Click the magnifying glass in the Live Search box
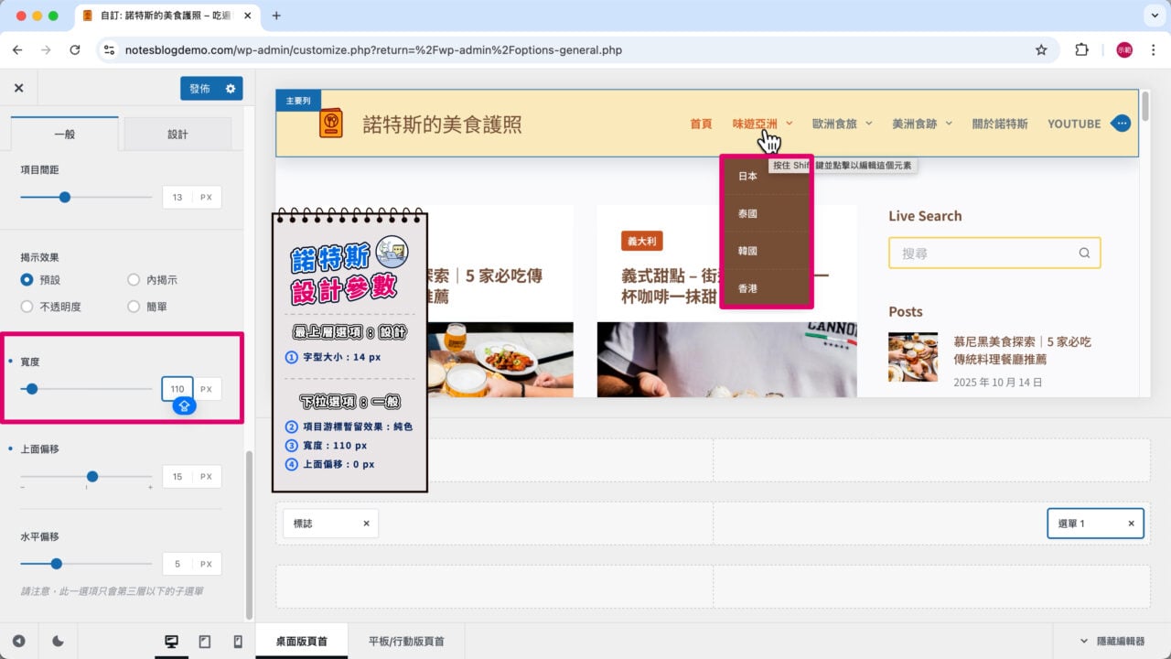1171x659 pixels. (1084, 253)
